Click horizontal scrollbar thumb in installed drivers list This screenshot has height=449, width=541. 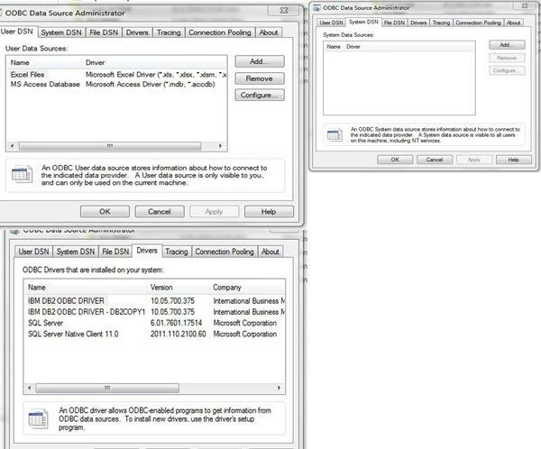[107, 388]
